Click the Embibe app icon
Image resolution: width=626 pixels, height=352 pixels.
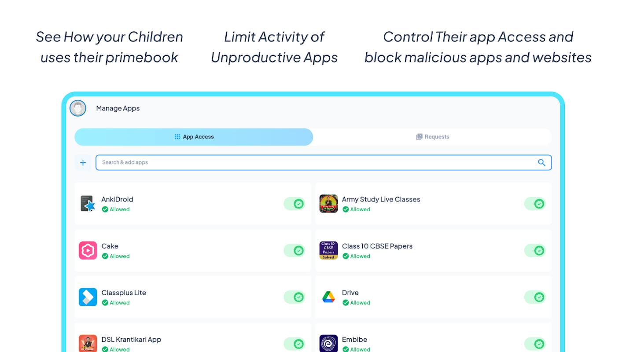[x=328, y=343]
